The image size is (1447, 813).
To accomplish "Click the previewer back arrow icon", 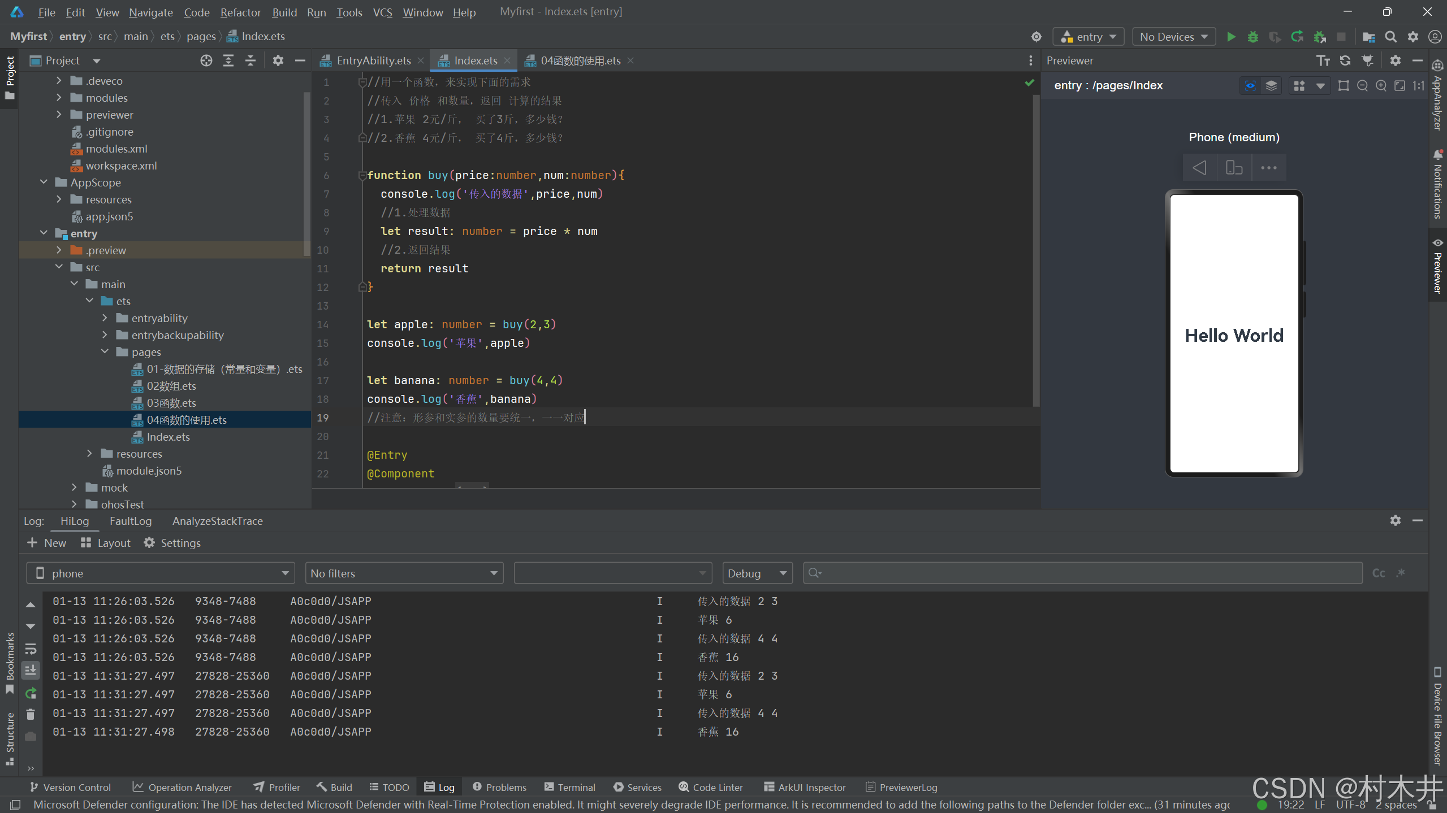I will [x=1199, y=168].
